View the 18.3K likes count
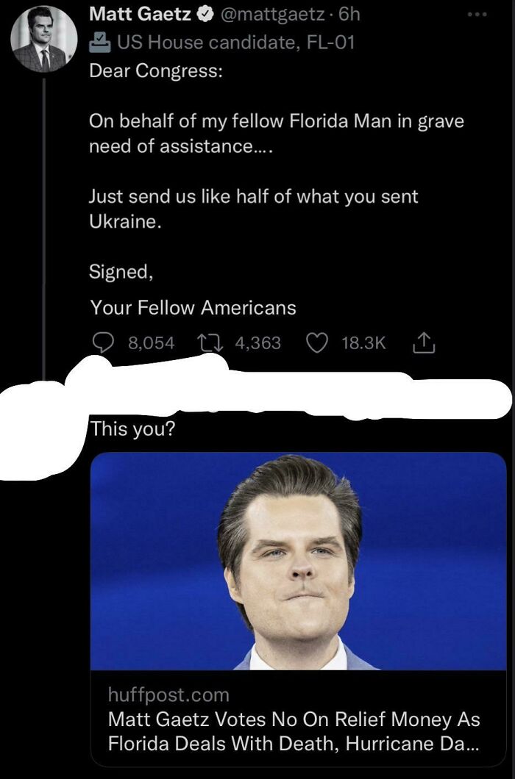The width and height of the screenshot is (515, 779). [x=363, y=342]
